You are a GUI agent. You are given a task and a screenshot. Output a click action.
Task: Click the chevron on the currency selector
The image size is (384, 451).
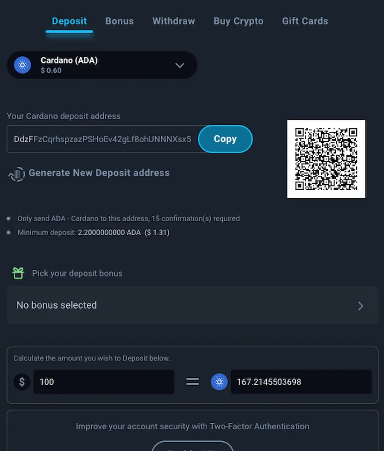click(180, 65)
